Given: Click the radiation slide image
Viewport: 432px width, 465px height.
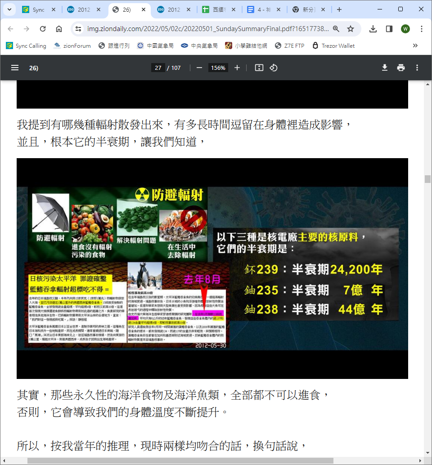Looking at the screenshot, I should click(212, 269).
